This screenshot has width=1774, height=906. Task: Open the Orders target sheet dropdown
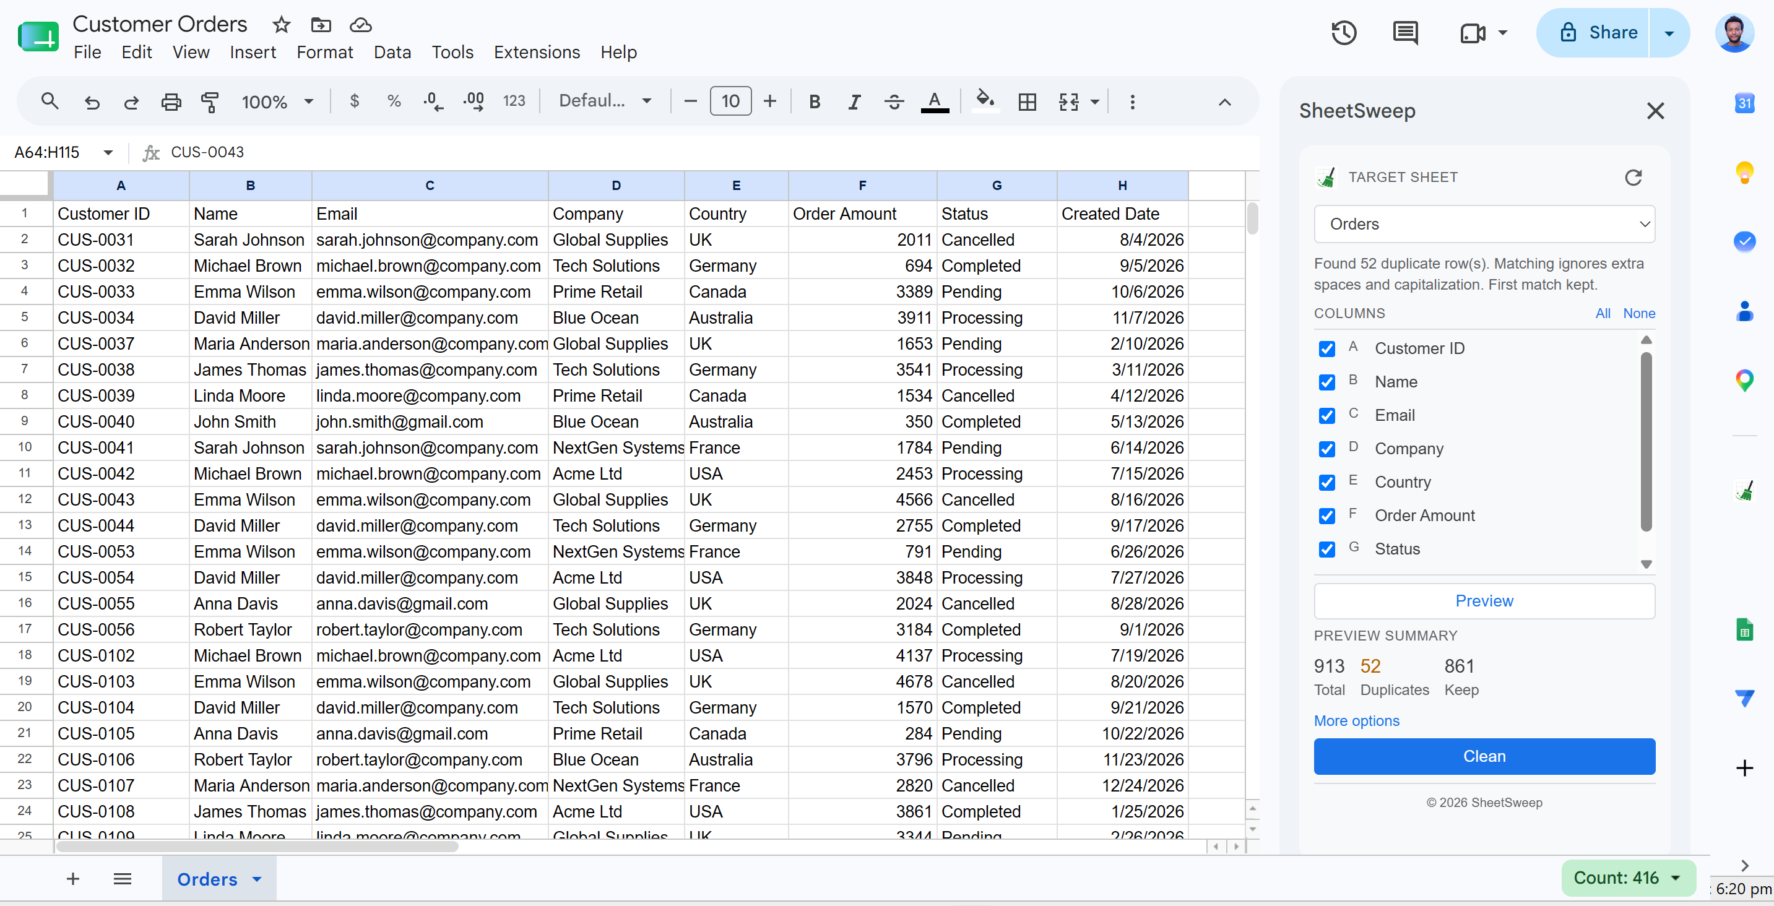click(1484, 224)
